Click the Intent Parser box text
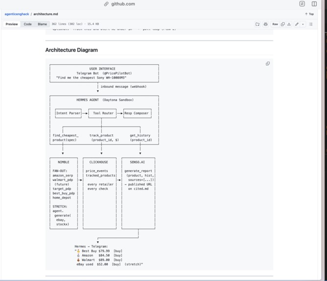Screen dimensions: 327x281 pyautogui.click(x=68, y=113)
